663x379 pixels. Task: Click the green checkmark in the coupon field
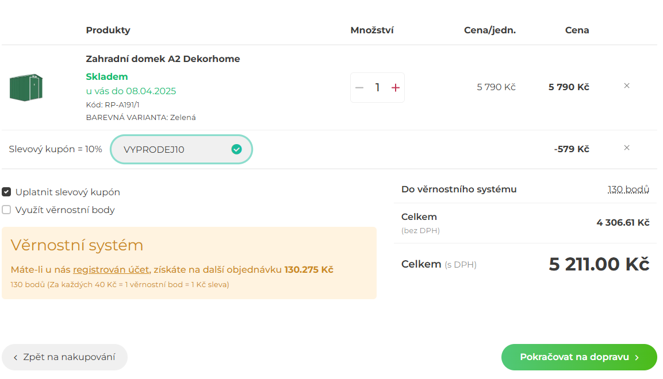point(236,149)
